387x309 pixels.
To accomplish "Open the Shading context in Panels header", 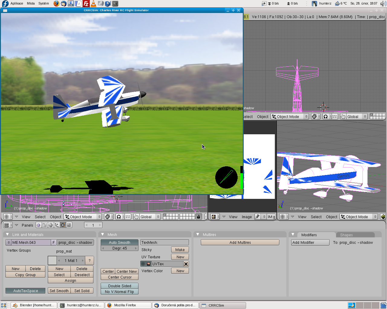I will (x=51, y=225).
